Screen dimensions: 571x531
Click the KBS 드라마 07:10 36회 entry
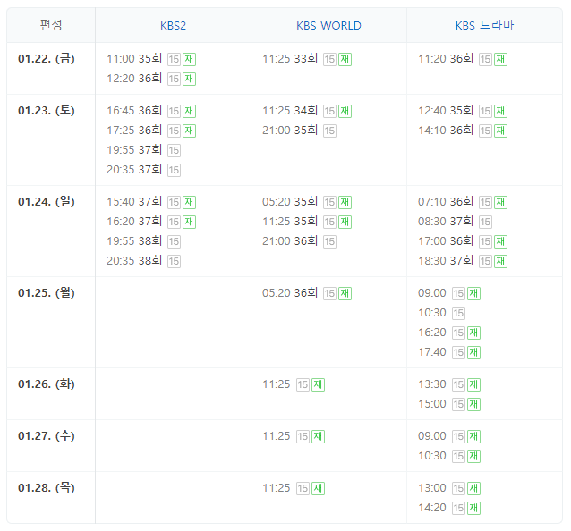click(446, 202)
